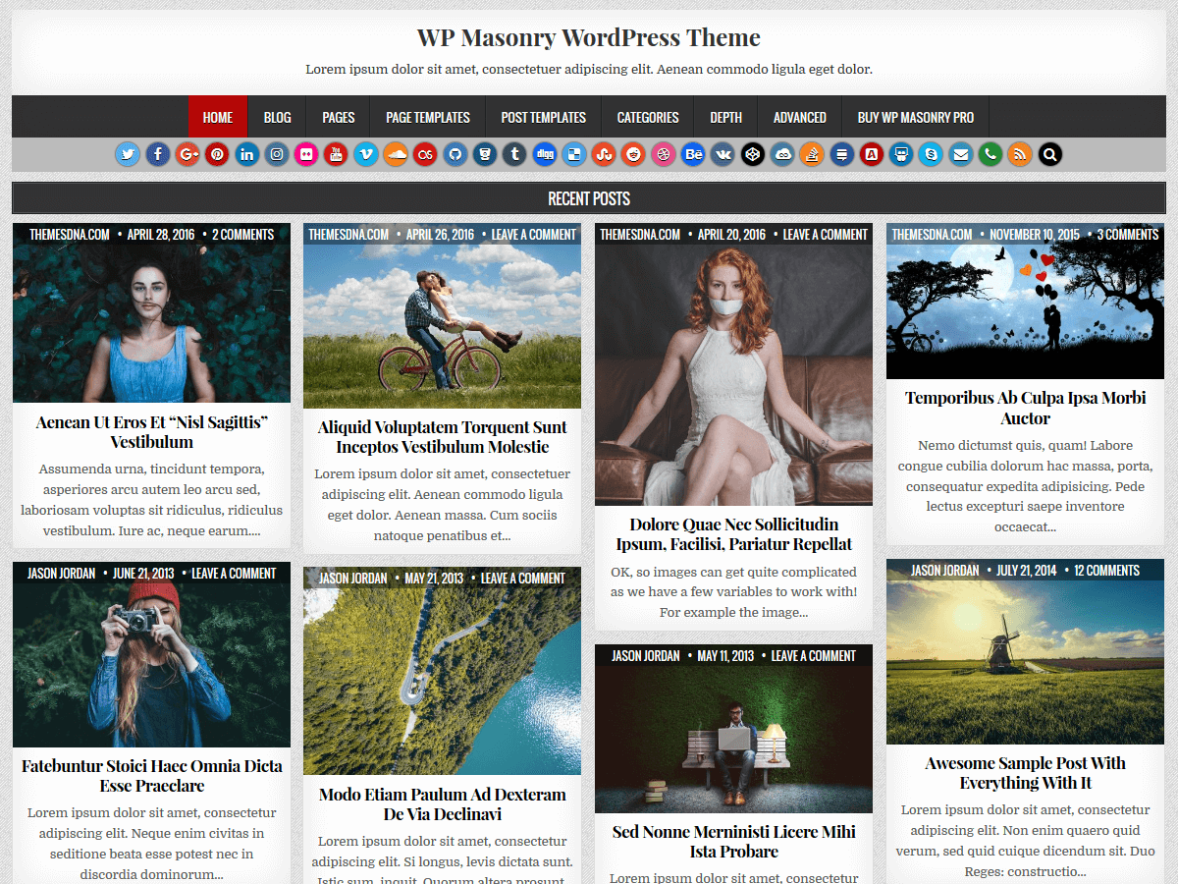Click the SoundCloud orange icon
Screen dimensions: 1178x884
tap(396, 154)
